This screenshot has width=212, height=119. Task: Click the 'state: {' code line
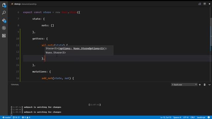coord(38,19)
